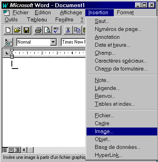Run spell check with the ABC checkmark icon
The height and width of the screenshot is (162, 158).
pos(56,30)
